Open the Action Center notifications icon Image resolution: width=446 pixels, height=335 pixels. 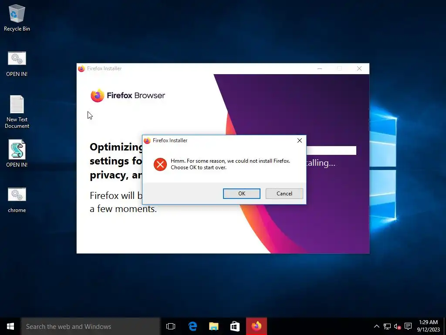[x=408, y=326]
